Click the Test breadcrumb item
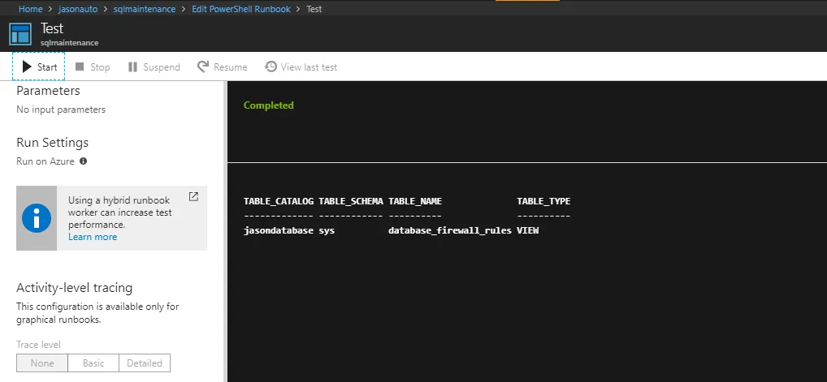The height and width of the screenshot is (382, 827). 314,9
